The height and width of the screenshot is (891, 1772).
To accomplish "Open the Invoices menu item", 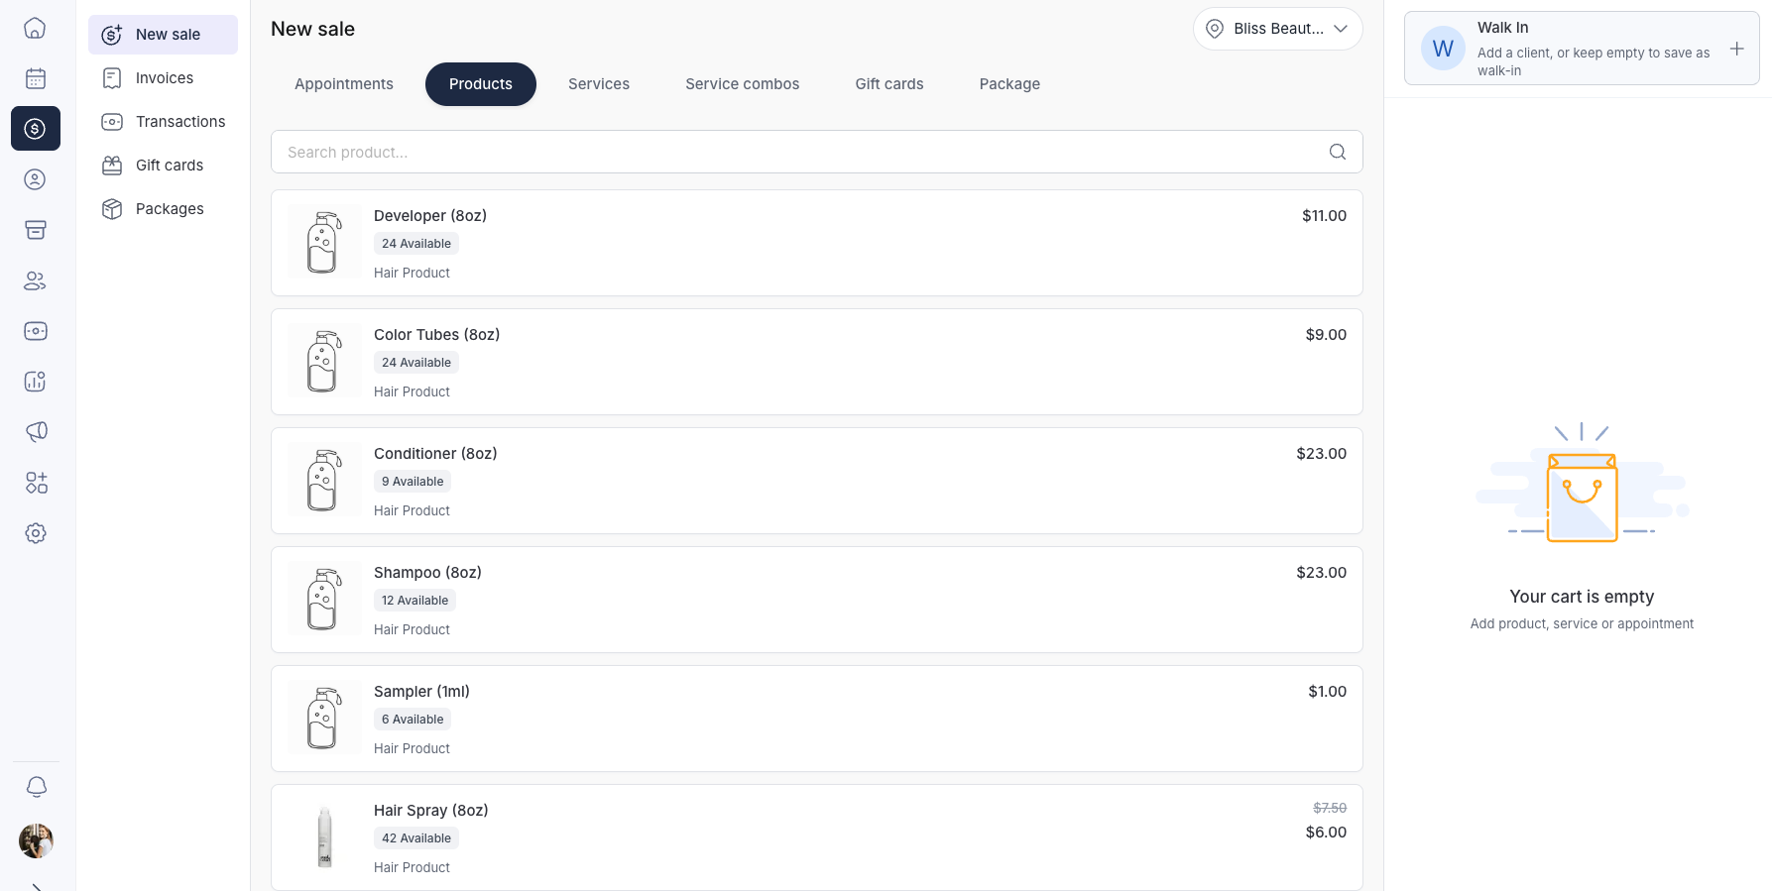I will 164,77.
